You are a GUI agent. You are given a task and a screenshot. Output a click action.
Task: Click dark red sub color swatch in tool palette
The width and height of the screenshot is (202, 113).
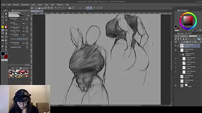pyautogui.click(x=6, y=57)
